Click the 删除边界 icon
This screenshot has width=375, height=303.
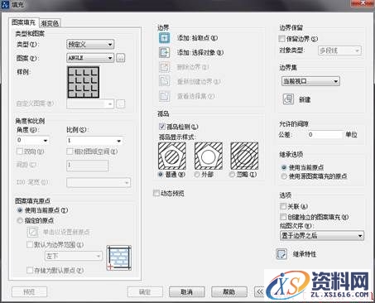164,67
